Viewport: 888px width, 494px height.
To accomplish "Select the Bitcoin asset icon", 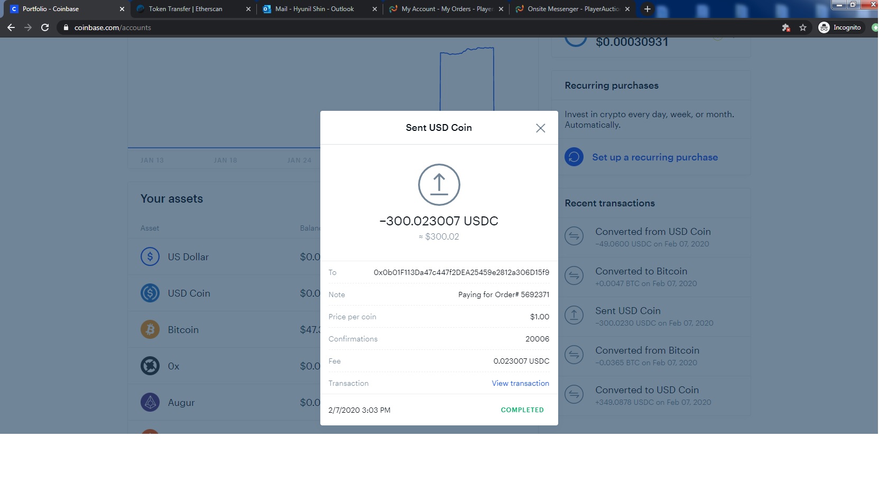I will pyautogui.click(x=150, y=329).
